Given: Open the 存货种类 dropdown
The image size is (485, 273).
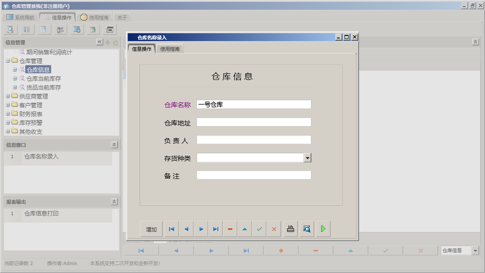Looking at the screenshot, I should tap(308, 157).
